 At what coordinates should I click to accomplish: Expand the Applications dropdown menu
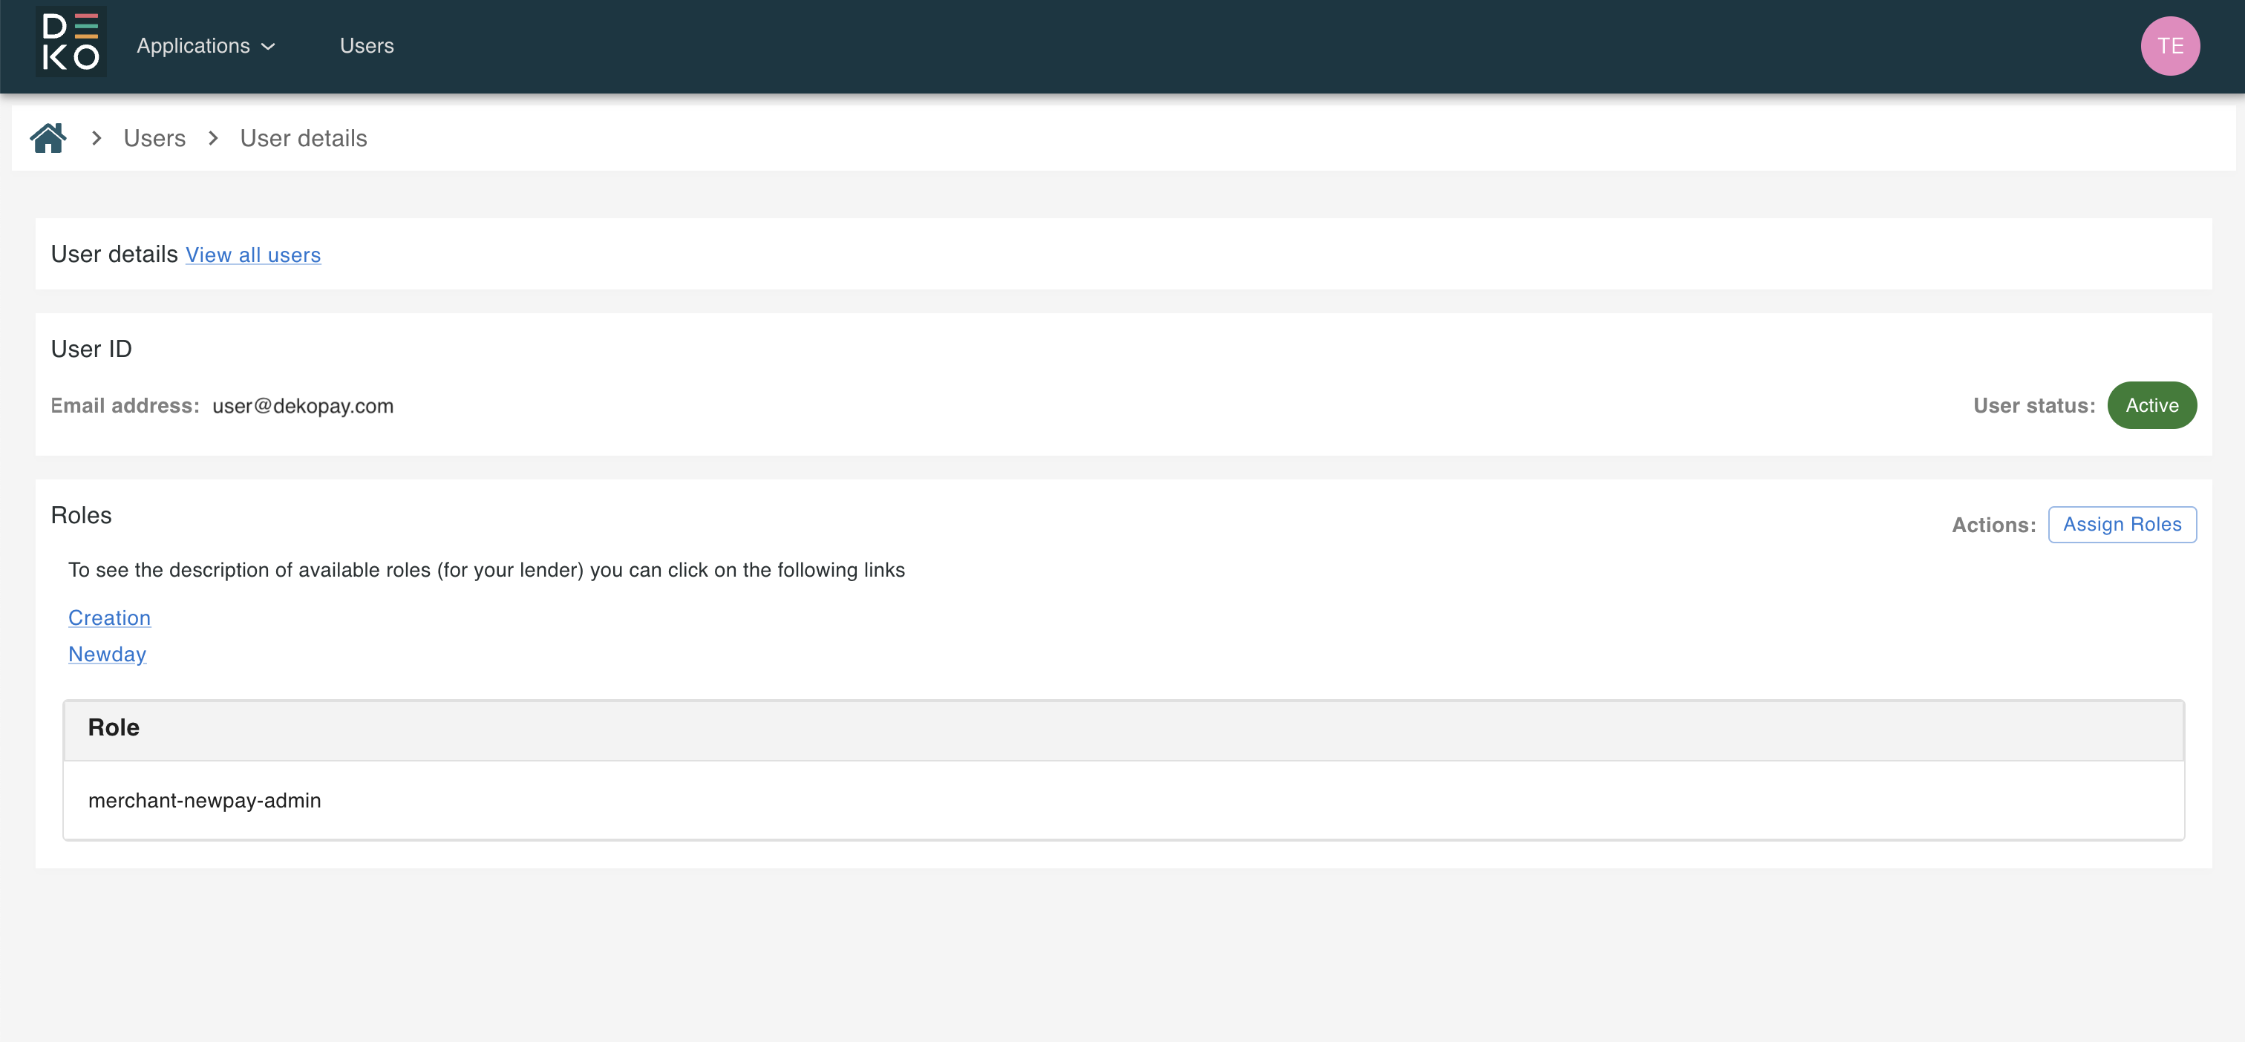tap(194, 46)
